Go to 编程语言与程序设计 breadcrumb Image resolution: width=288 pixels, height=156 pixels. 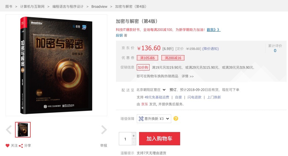(68, 7)
